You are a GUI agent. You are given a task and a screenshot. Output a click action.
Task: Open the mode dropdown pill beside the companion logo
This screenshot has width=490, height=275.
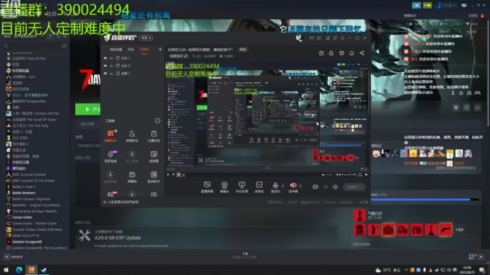tap(146, 38)
